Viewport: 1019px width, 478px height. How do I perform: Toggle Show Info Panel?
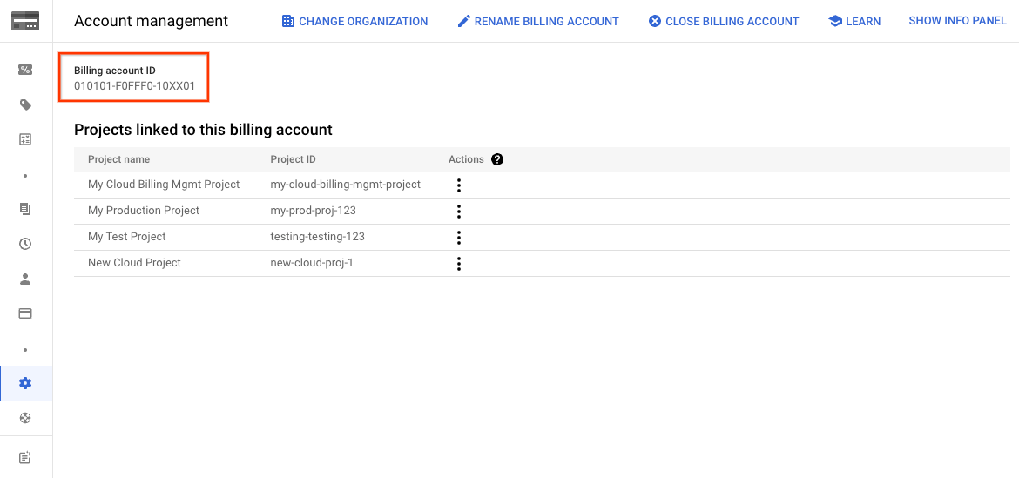click(957, 20)
